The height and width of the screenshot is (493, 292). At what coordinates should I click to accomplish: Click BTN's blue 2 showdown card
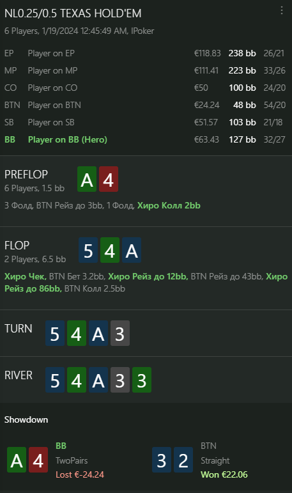tap(183, 460)
